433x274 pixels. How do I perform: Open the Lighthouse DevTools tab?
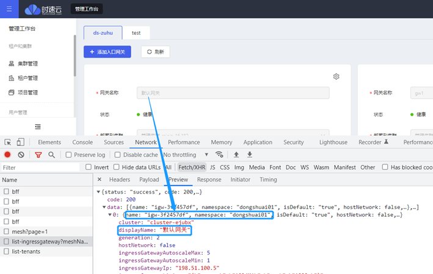click(x=333, y=142)
